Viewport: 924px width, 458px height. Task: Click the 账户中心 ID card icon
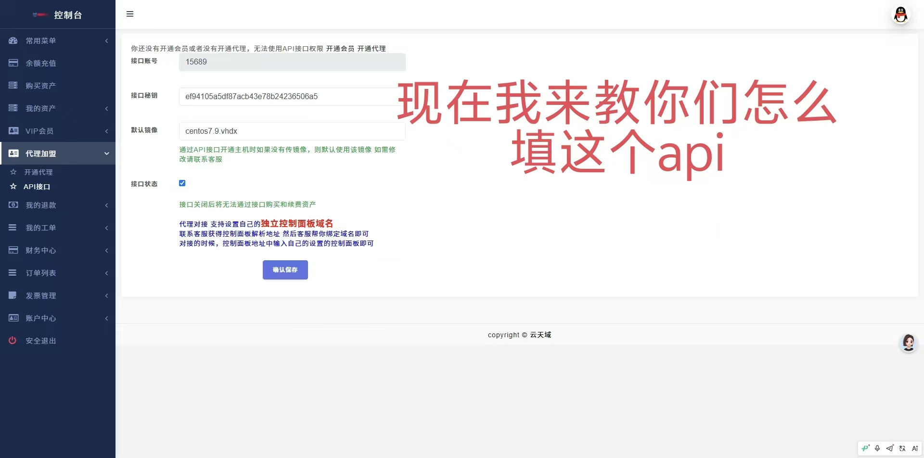point(13,318)
